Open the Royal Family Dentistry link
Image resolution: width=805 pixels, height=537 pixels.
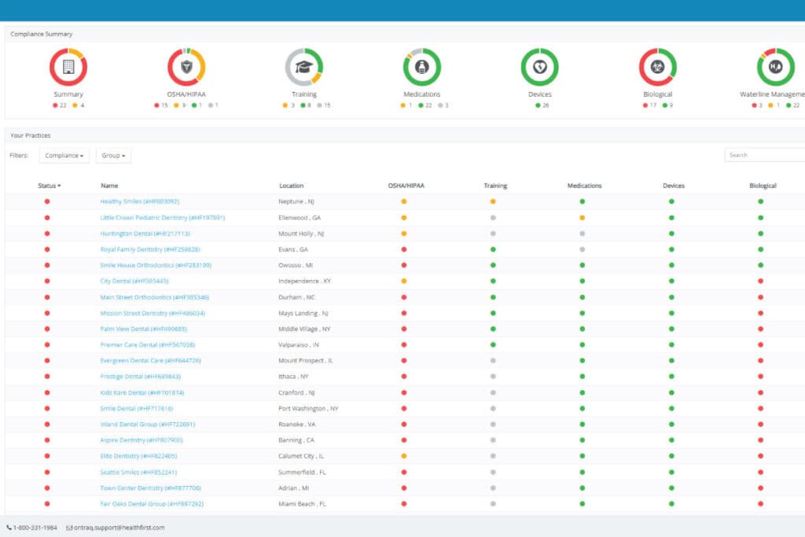(x=150, y=249)
